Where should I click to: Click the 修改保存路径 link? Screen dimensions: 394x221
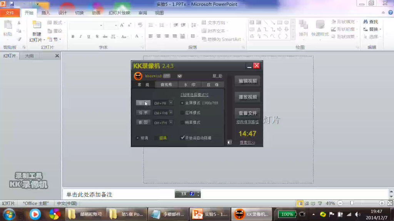247,122
